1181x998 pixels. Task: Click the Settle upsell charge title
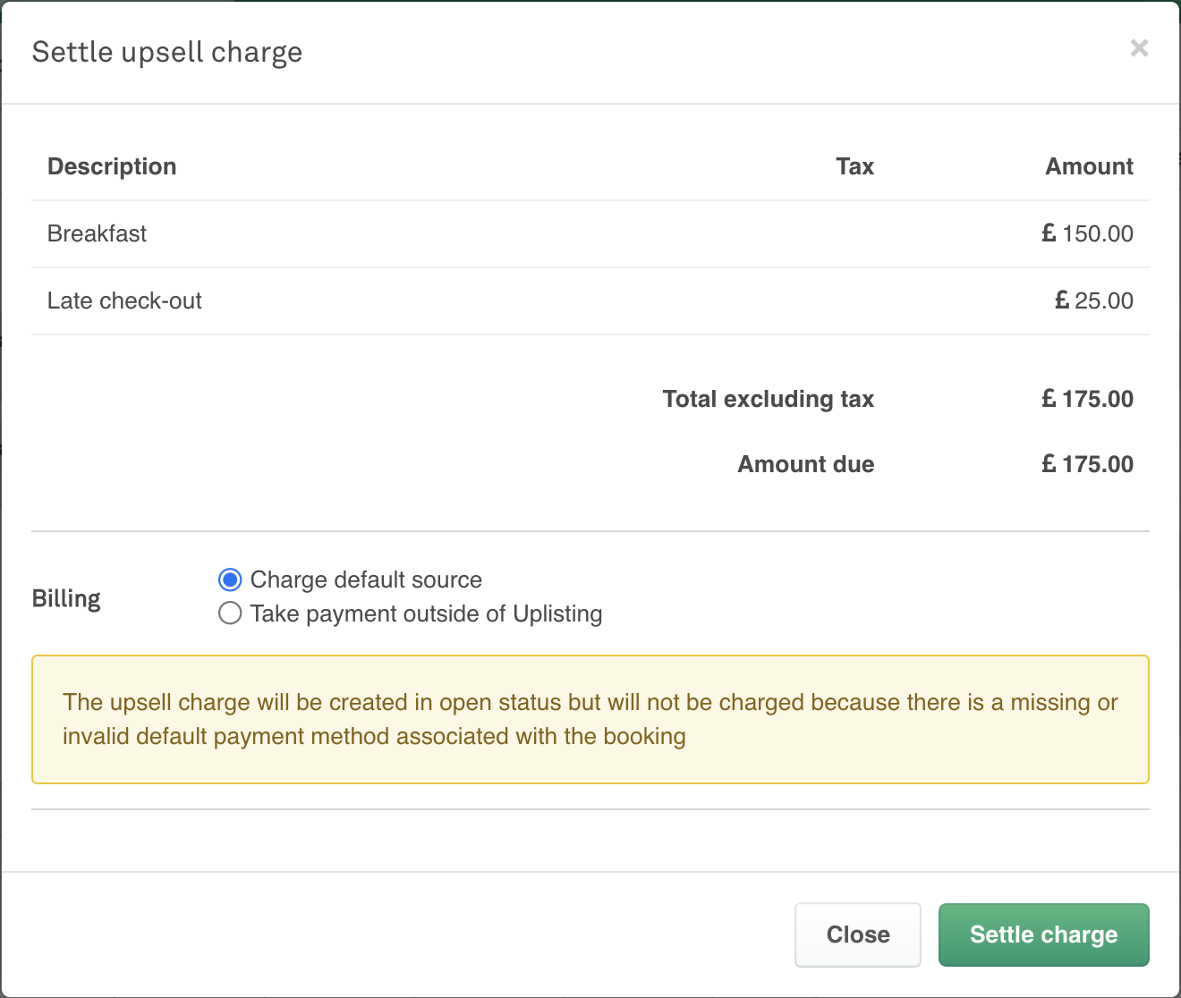click(167, 53)
